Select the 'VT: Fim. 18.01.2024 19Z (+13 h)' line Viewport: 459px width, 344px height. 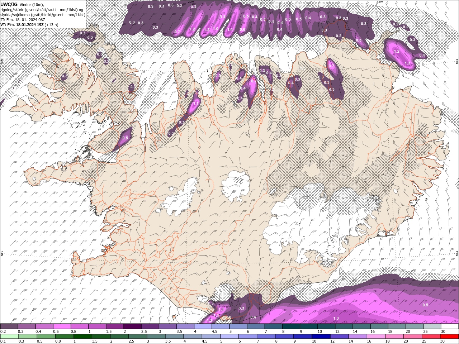click(x=29, y=25)
